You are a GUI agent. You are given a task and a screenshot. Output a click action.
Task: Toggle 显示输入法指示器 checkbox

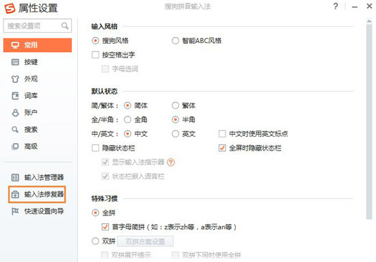click(x=105, y=162)
